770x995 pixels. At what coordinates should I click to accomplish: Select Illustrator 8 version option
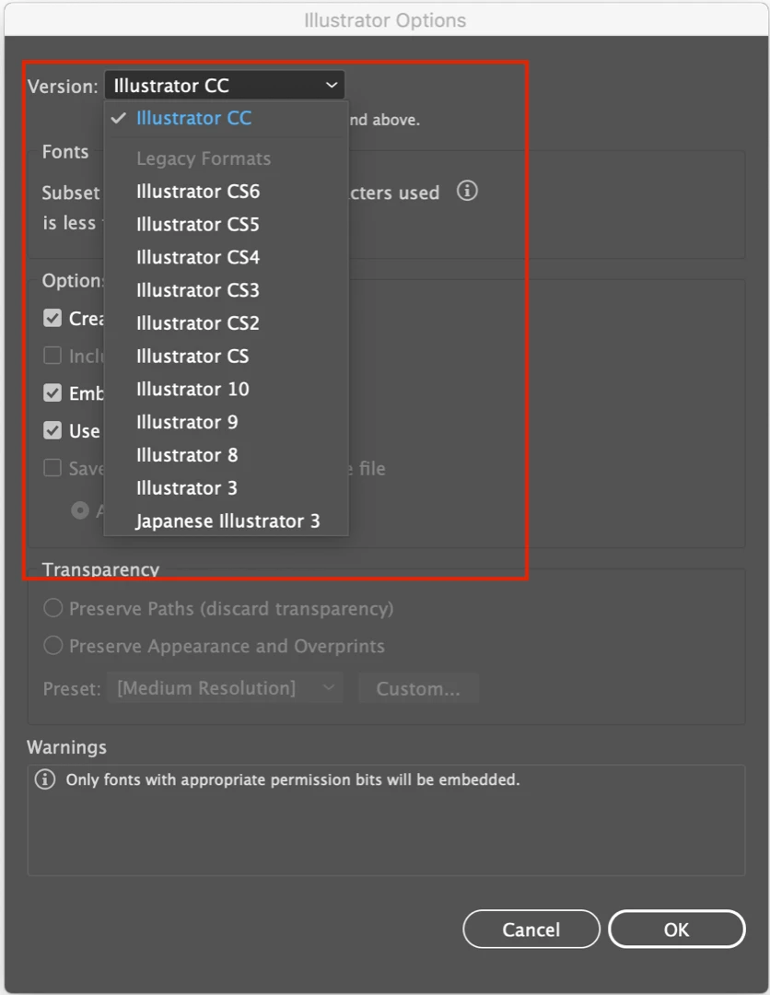[226, 455]
